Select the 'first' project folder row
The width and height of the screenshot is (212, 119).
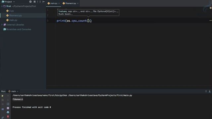[x=23, y=6]
